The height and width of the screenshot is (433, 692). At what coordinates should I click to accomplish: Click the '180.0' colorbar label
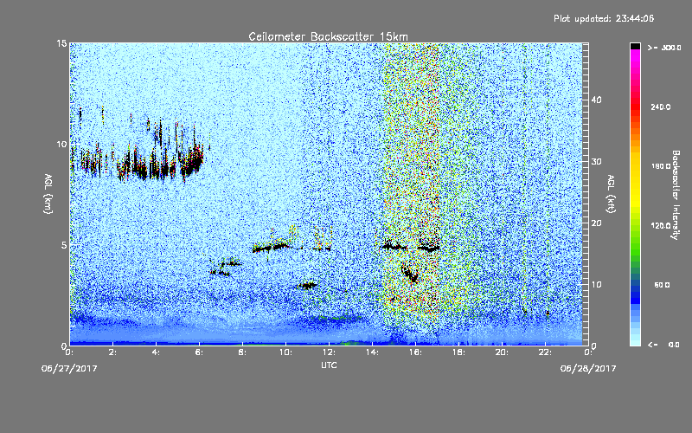tap(661, 166)
